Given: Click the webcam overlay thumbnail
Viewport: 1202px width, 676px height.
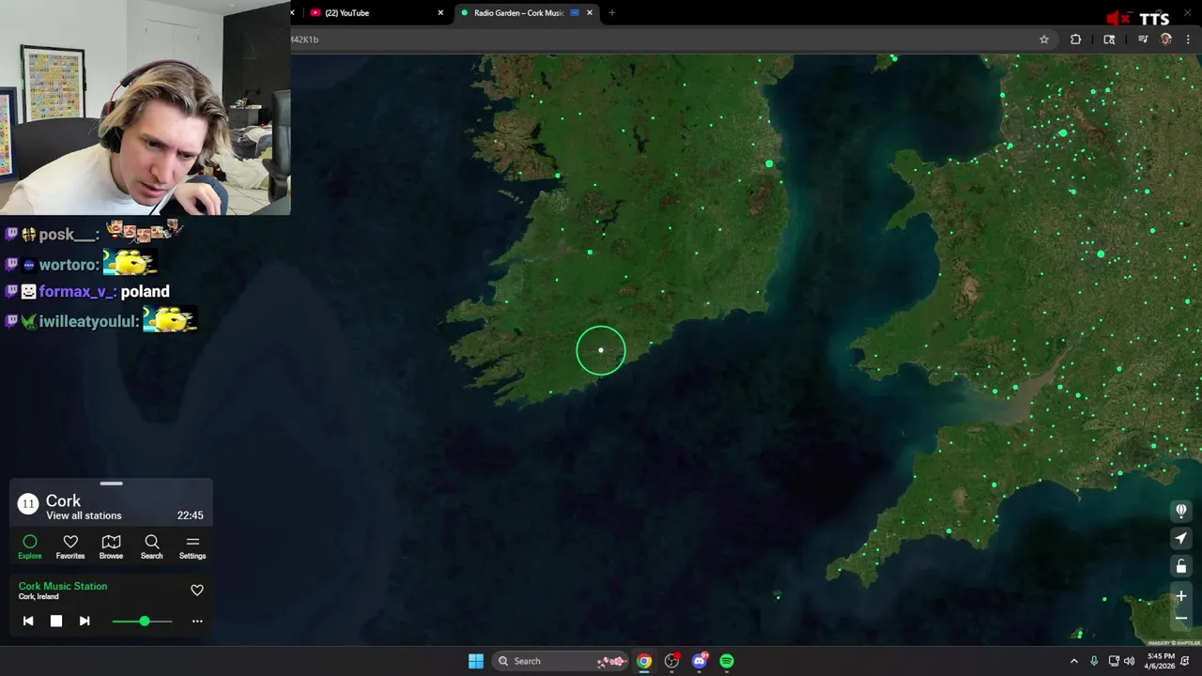Looking at the screenshot, I should pos(146,107).
